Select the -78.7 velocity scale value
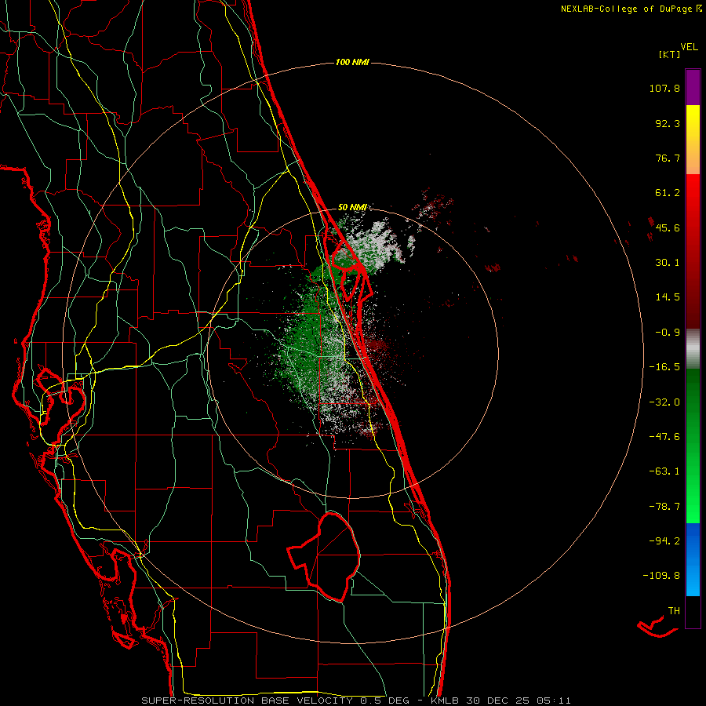706x706 pixels. 664,507
